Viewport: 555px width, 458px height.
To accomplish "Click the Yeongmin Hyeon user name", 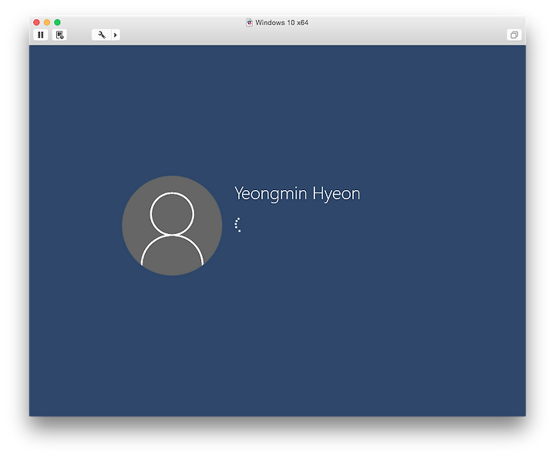I will point(297,194).
